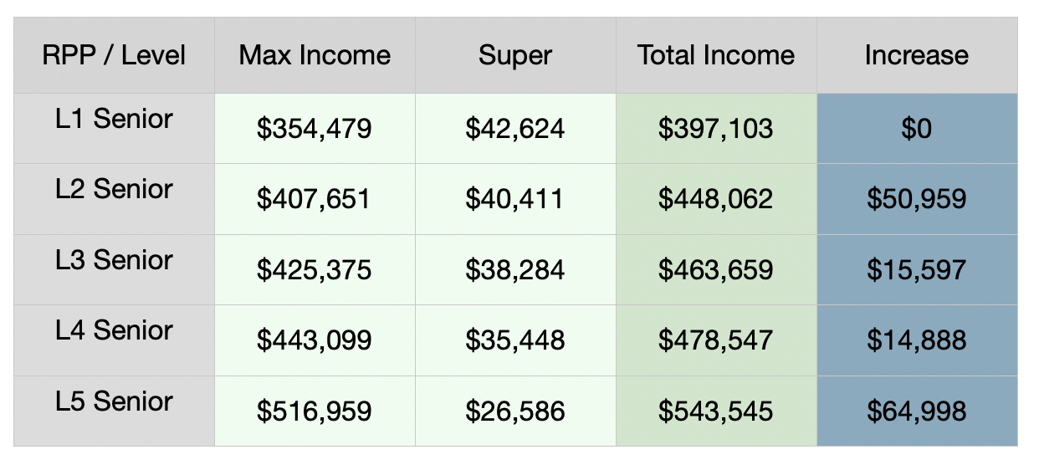Click the $543,545 Total Income cell
Image resolution: width=1039 pixels, height=465 pixels.
pos(716,411)
